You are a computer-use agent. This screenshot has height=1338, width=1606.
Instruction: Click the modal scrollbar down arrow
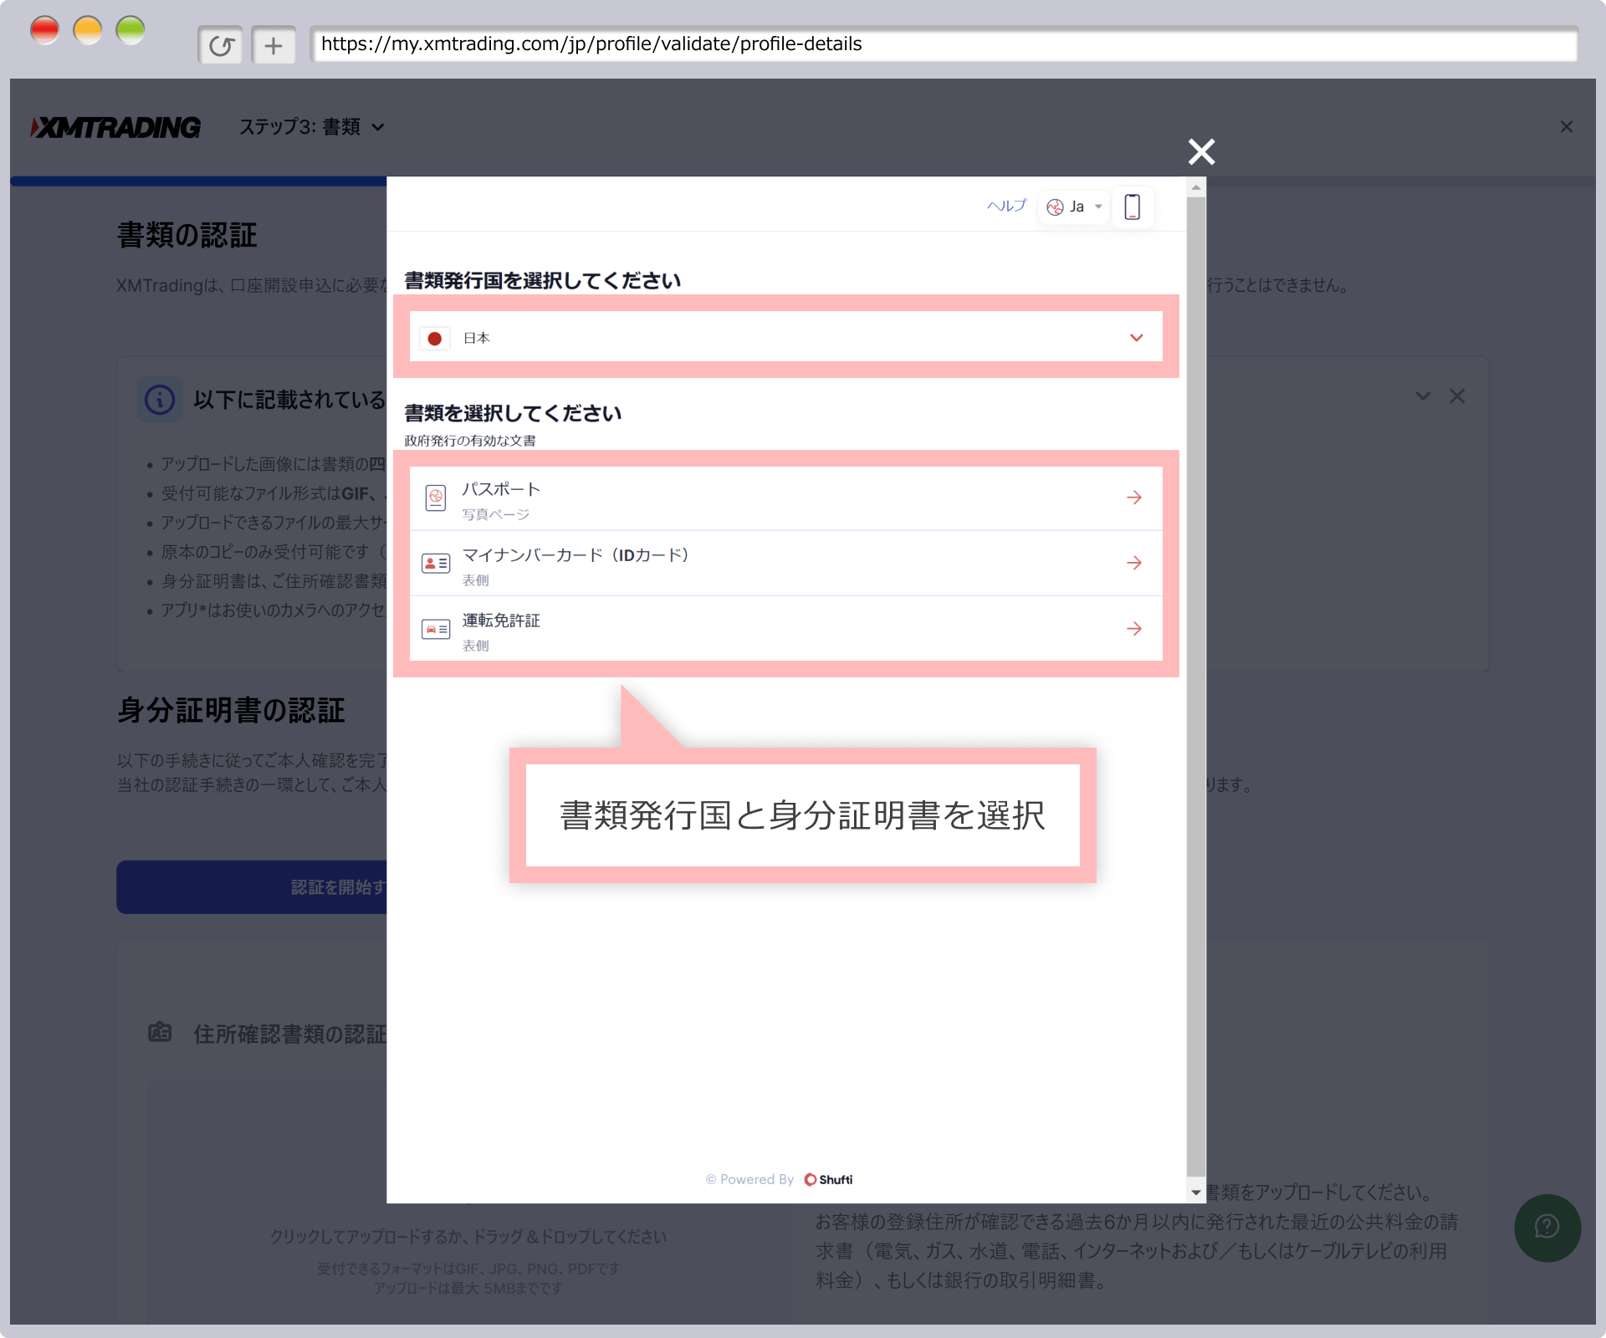pyautogui.click(x=1196, y=1192)
